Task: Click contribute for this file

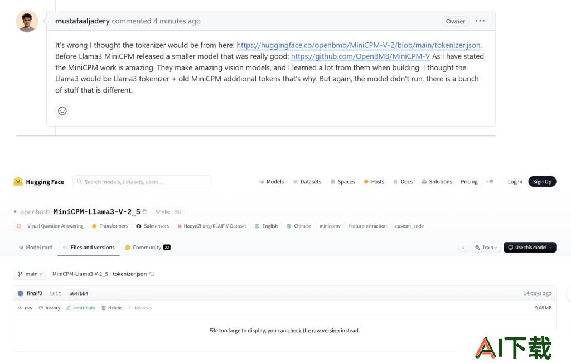Action: 81,308
